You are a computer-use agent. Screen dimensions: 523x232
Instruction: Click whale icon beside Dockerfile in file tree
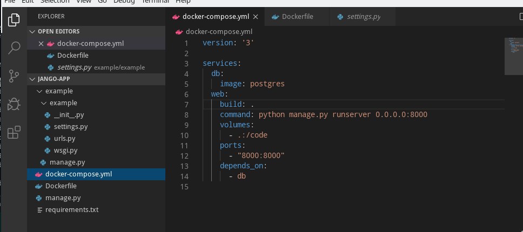(39, 186)
